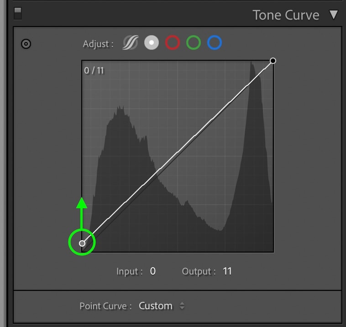
Task: Select the Targeted Adjustment tool icon
Action: (26, 44)
